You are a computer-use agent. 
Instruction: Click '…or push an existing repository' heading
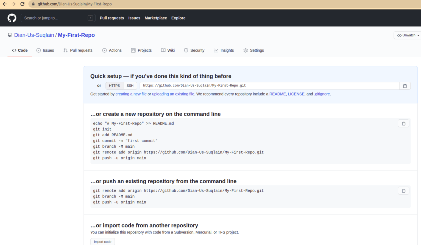click(163, 181)
